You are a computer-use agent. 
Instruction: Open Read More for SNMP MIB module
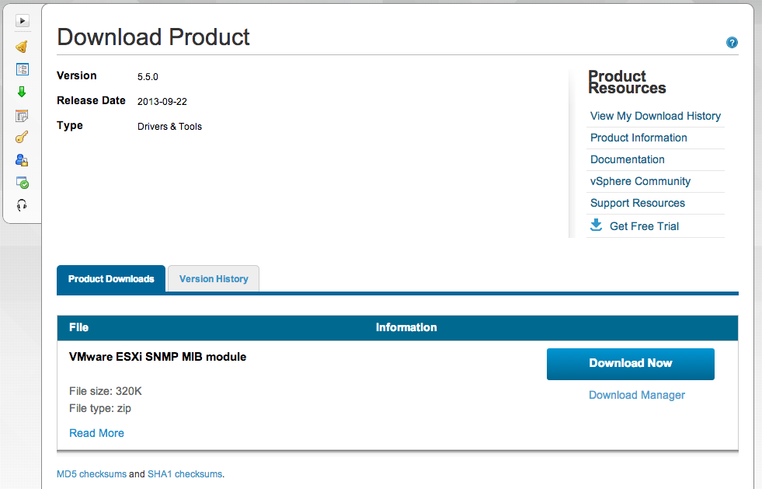[x=97, y=433]
